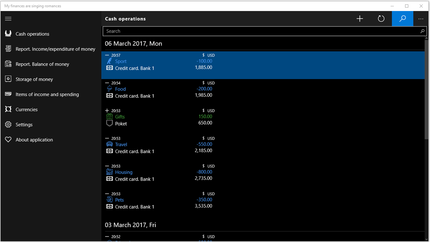Open the Currencies page
Viewport: 430px width, 242px height.
tap(27, 109)
